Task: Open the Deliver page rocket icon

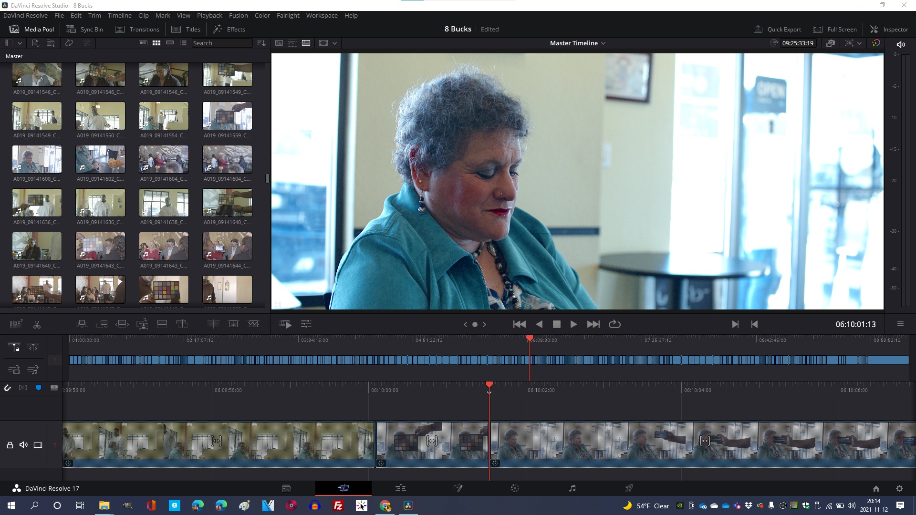Action: (x=629, y=488)
